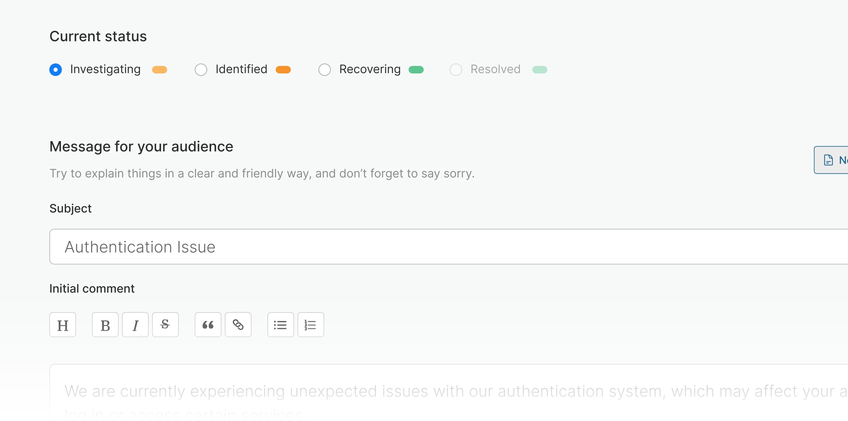Select the Recovering status
The image size is (848, 421).
point(325,69)
